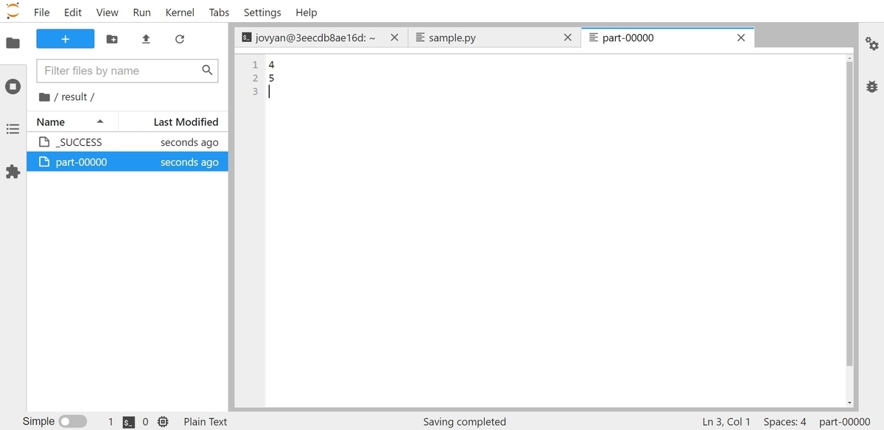884x430 pixels.
Task: Click the search magnifier in file filter
Action: click(208, 70)
